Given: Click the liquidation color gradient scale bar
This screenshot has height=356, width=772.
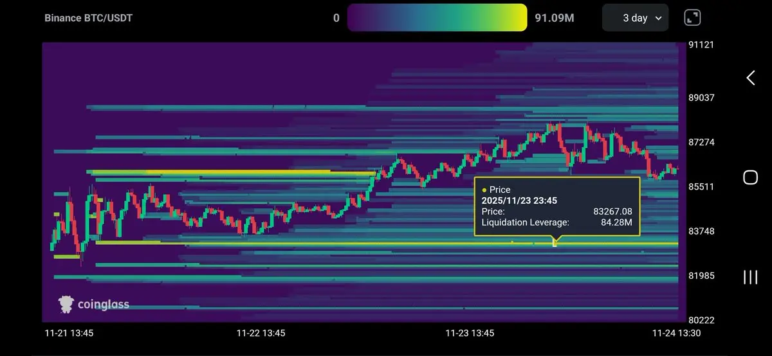Looking at the screenshot, I should (x=437, y=17).
